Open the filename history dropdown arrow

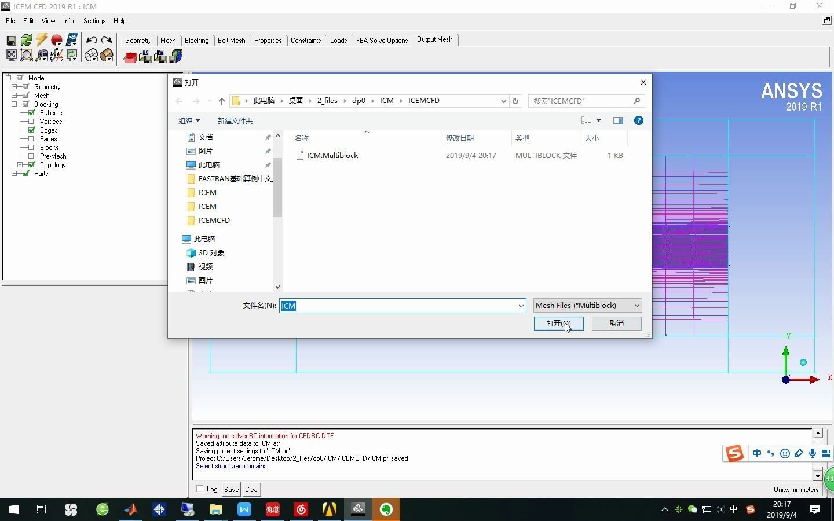pyautogui.click(x=520, y=306)
